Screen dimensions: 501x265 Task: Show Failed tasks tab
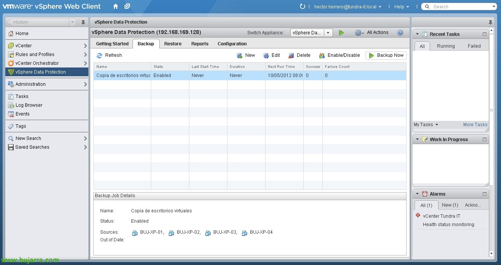point(474,46)
